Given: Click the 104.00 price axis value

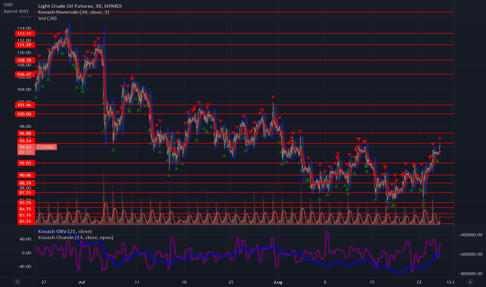Looking at the screenshot, I should [24, 89].
